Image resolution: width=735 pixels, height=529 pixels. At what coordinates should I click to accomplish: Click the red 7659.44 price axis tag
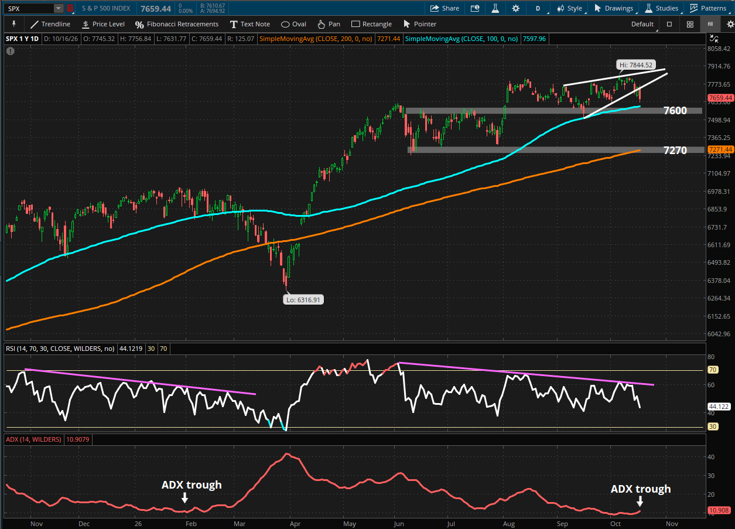720,98
